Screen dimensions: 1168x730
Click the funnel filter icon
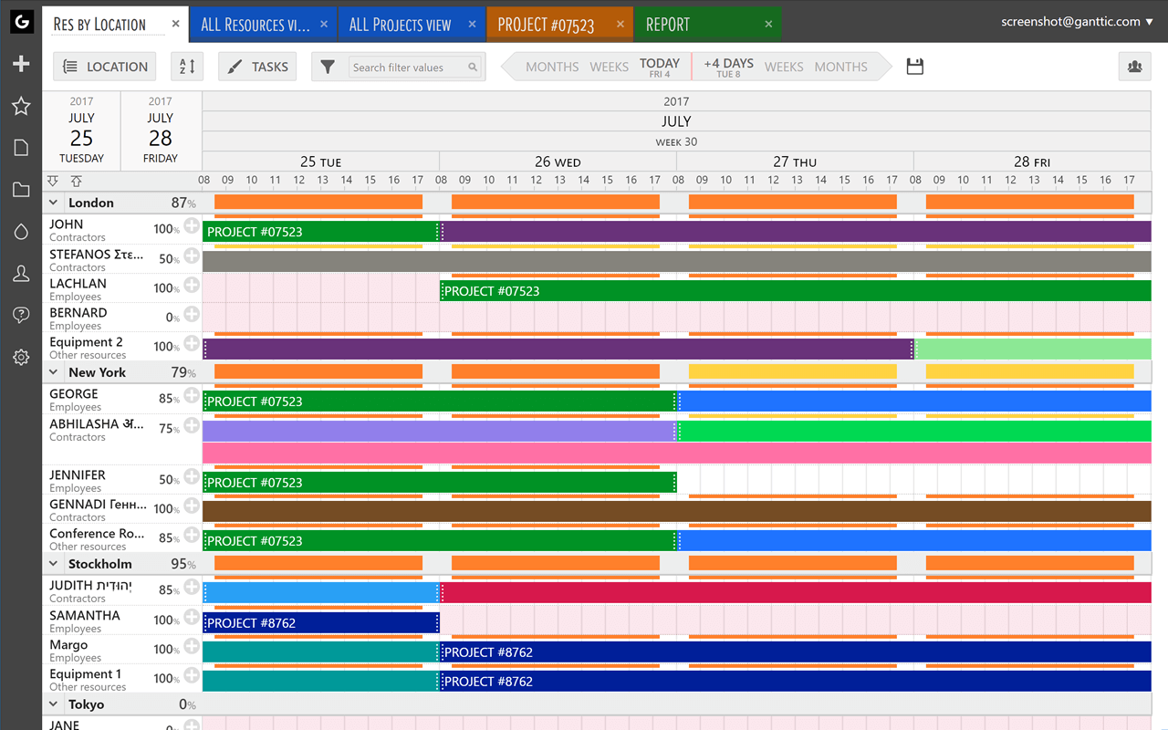(x=328, y=67)
